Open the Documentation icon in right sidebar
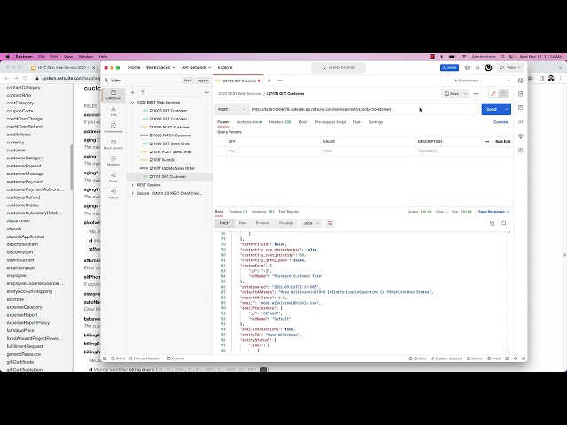Image resolution: width=567 pixels, height=425 pixels. pyautogui.click(x=520, y=94)
